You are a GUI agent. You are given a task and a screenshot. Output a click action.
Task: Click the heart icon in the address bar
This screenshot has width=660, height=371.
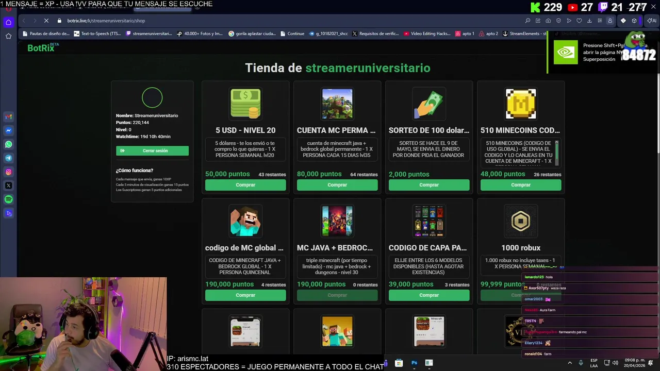(x=579, y=21)
